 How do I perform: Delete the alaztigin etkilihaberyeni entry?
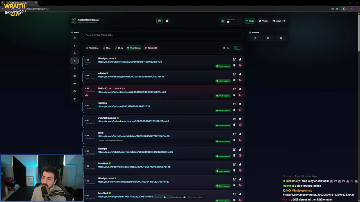coord(234,155)
